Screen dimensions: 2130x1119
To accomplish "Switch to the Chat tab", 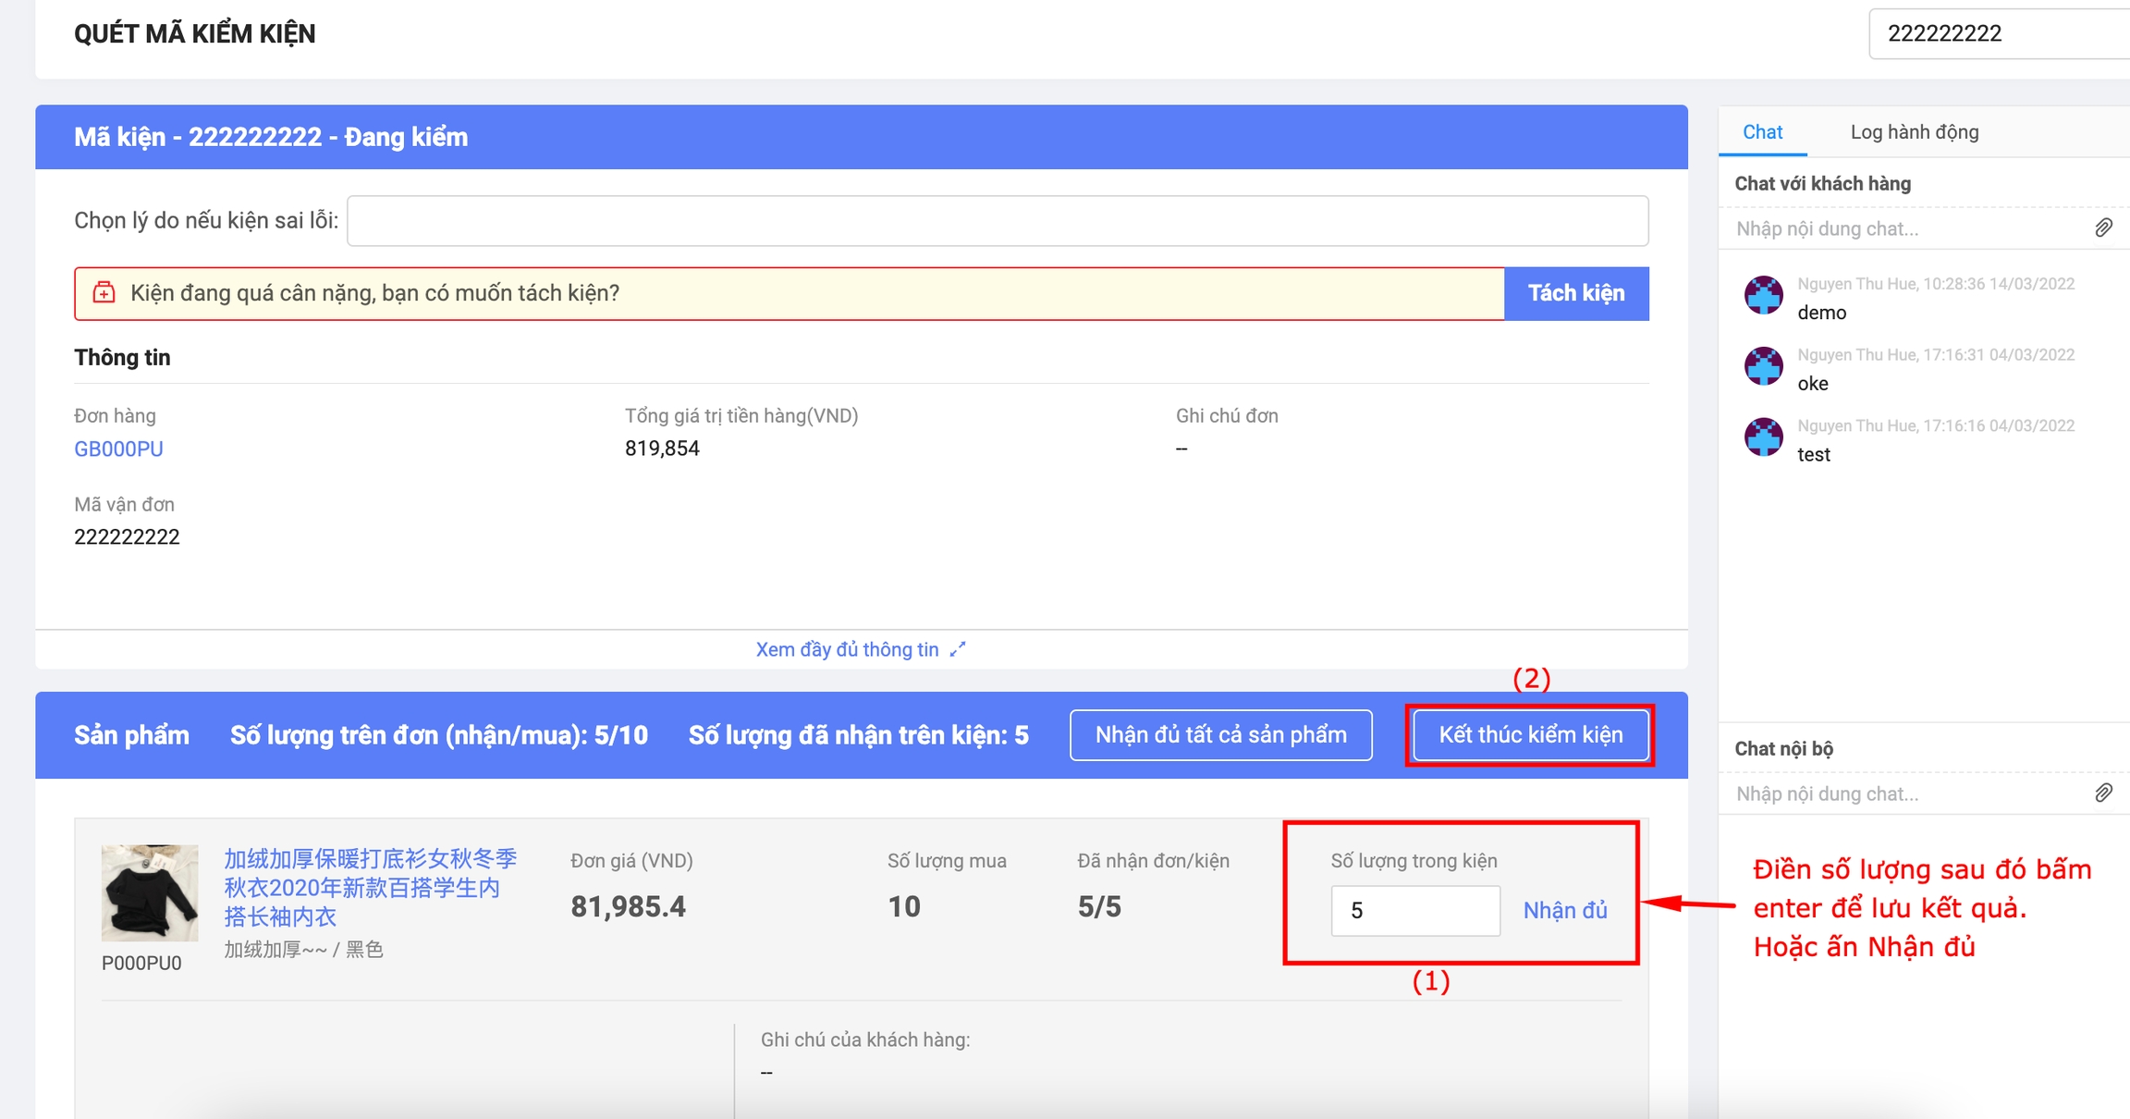I will coord(1762,132).
